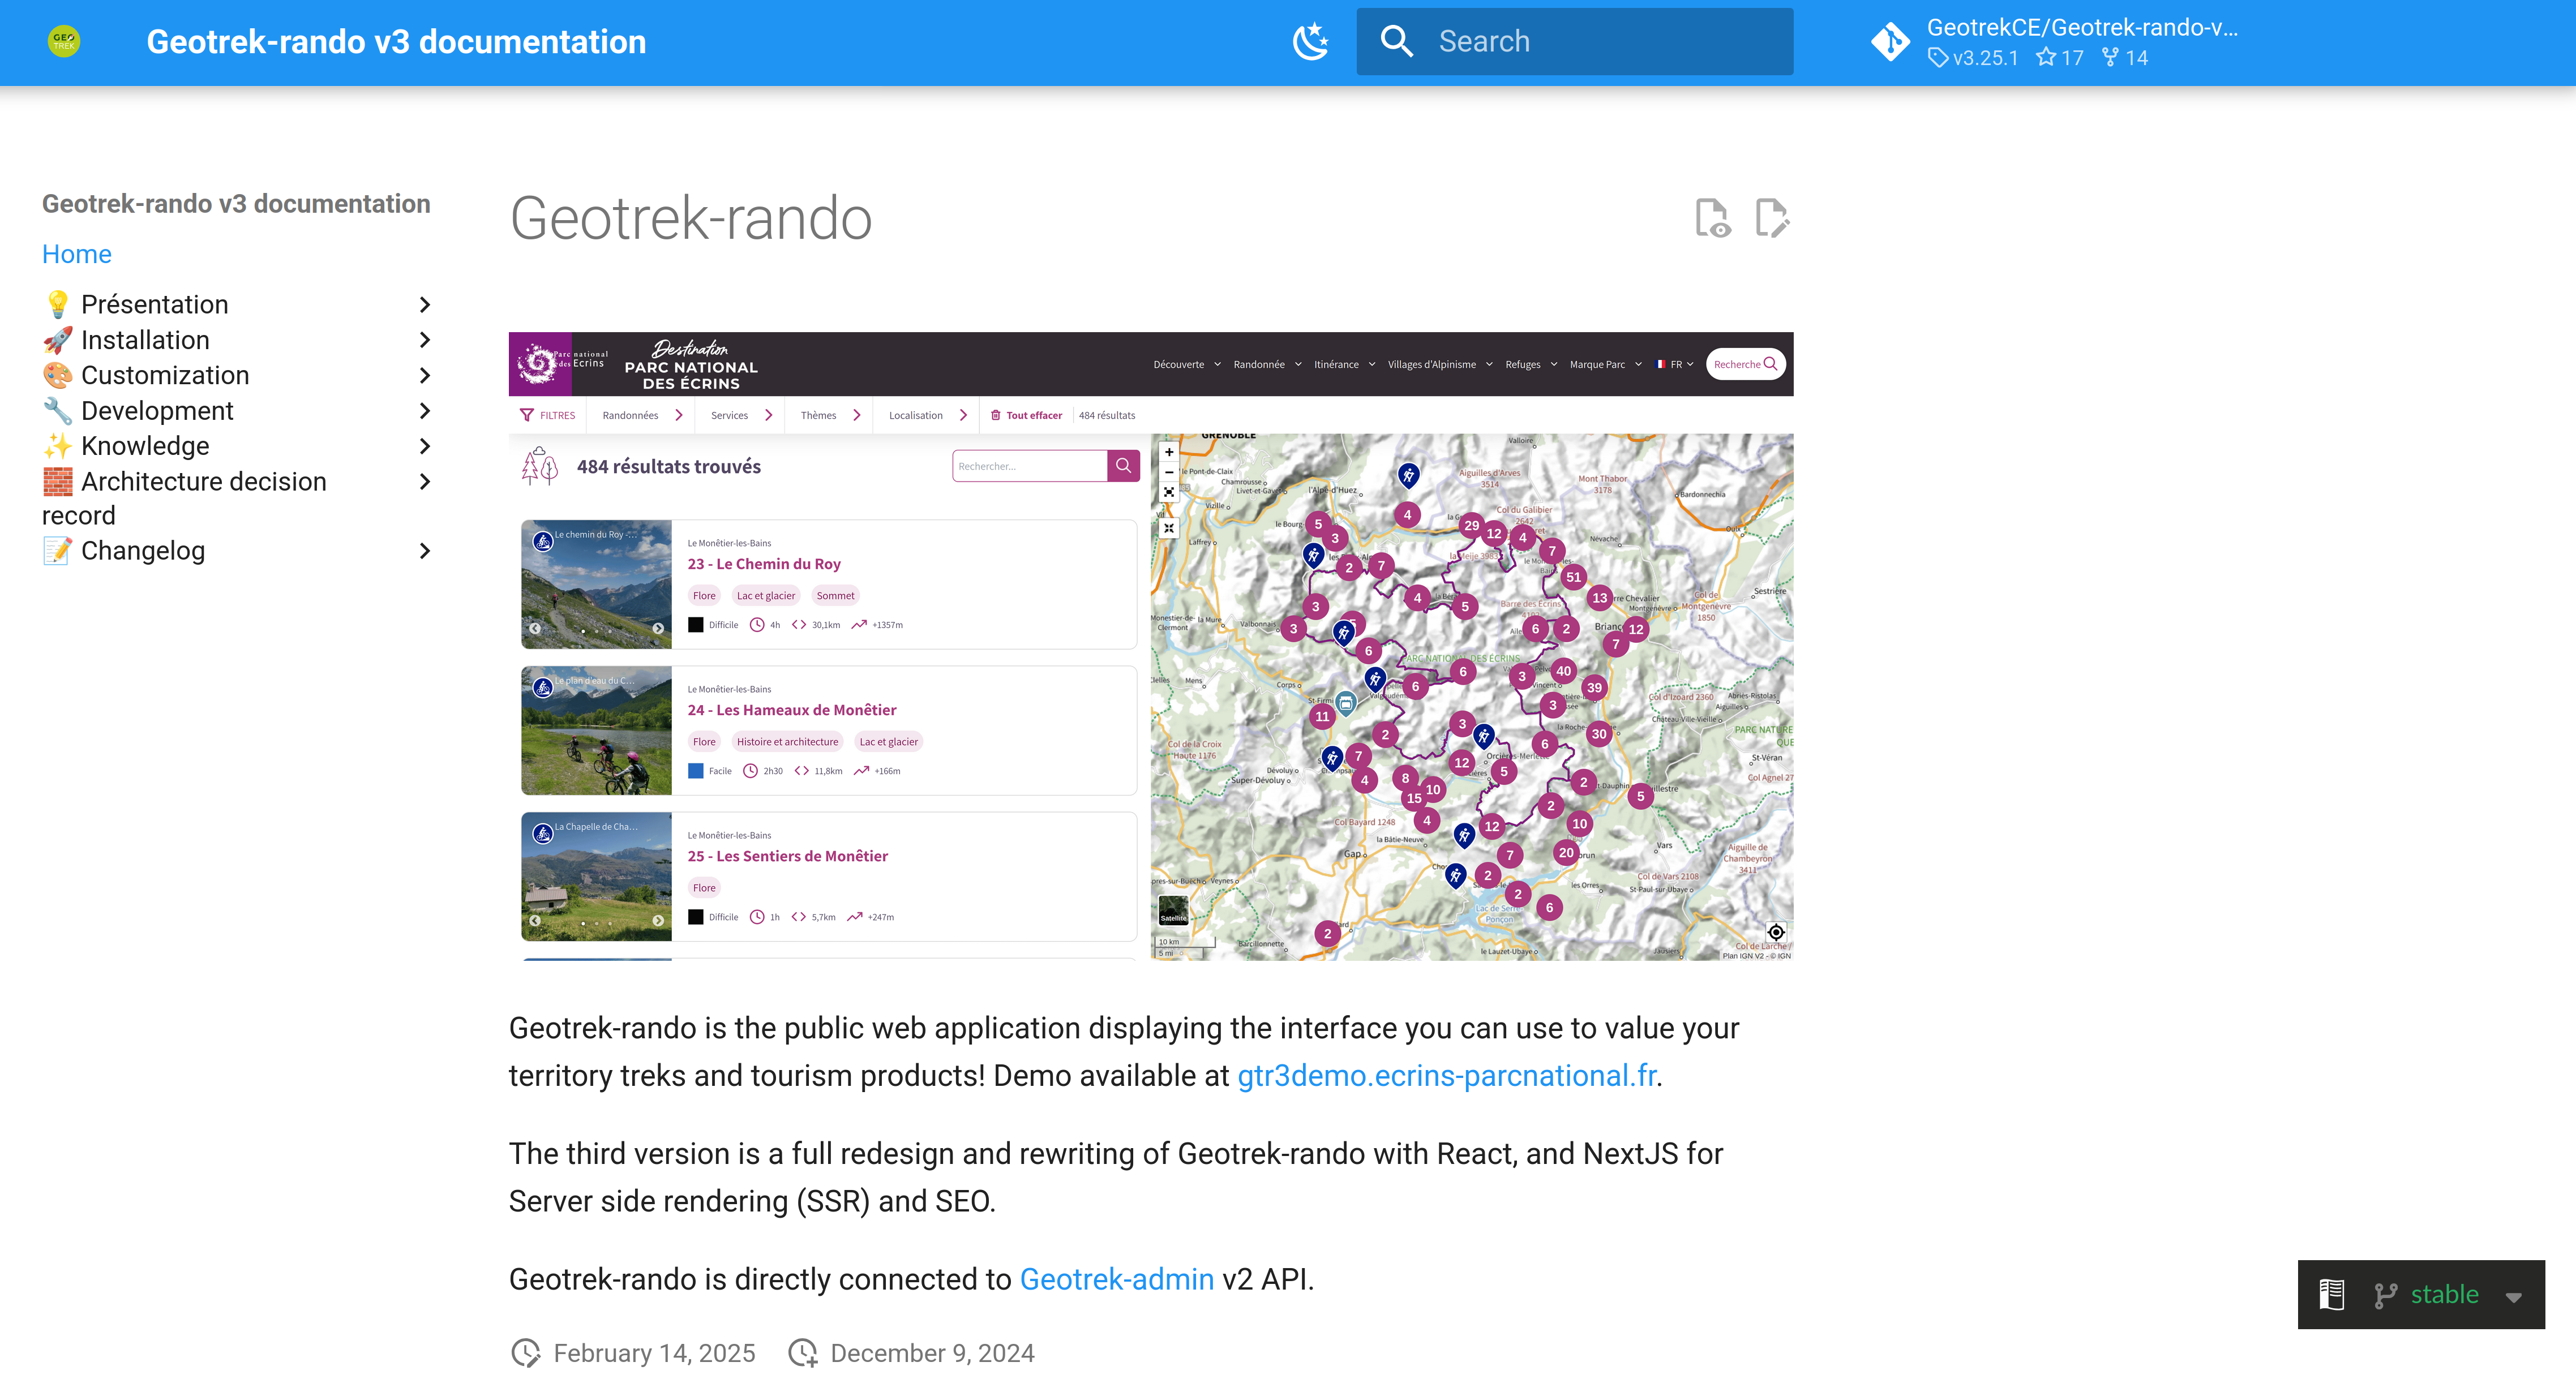Expand the Customization chevron
The image size is (2576, 1392).
click(x=424, y=375)
